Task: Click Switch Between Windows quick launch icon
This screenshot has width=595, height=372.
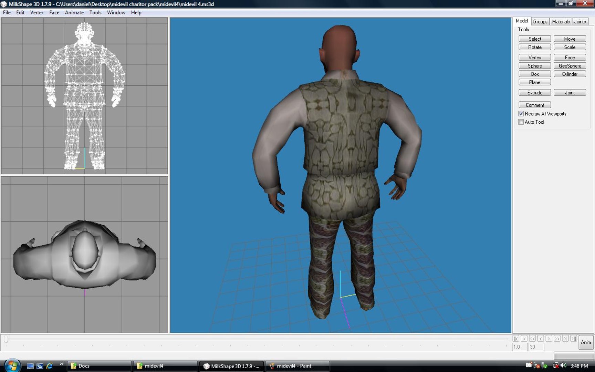Action: click(x=40, y=366)
